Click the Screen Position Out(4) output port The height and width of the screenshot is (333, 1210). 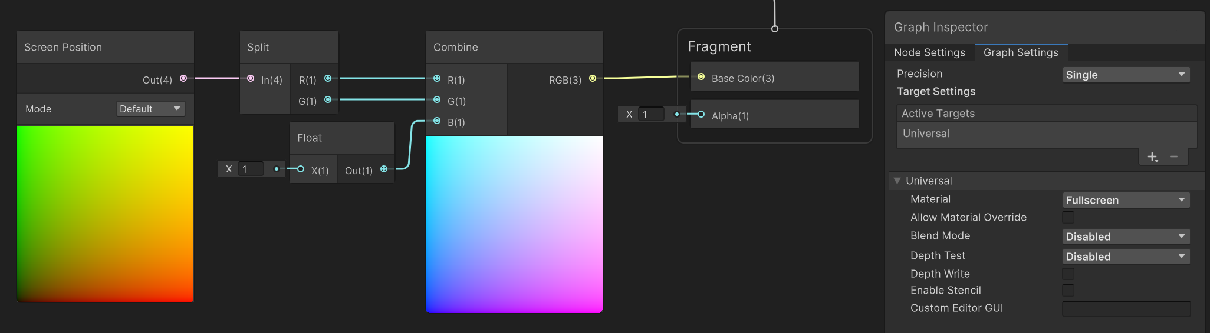[183, 78]
